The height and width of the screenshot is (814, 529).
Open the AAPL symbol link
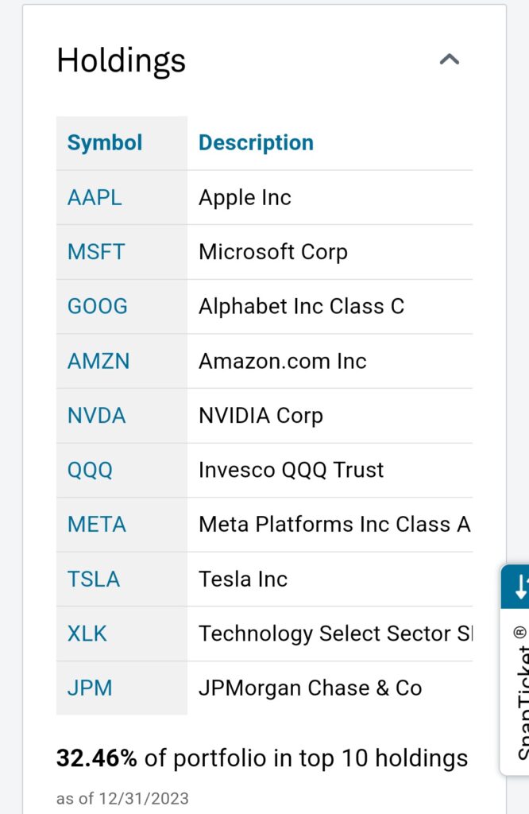click(x=95, y=197)
